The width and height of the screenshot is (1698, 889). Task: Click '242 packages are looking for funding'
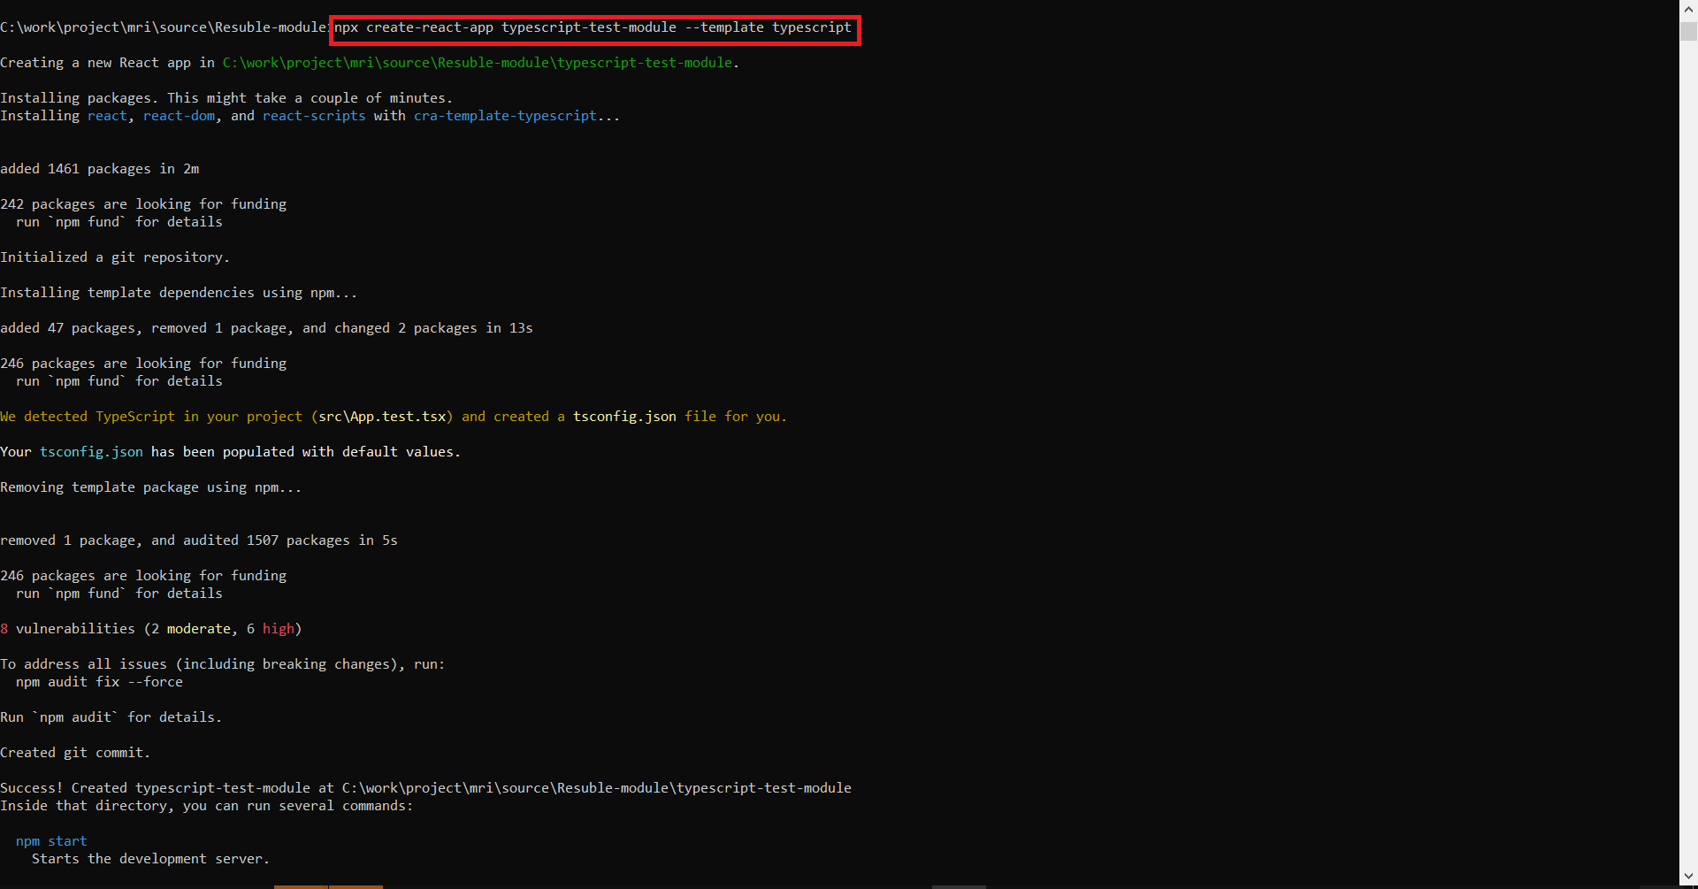click(143, 204)
